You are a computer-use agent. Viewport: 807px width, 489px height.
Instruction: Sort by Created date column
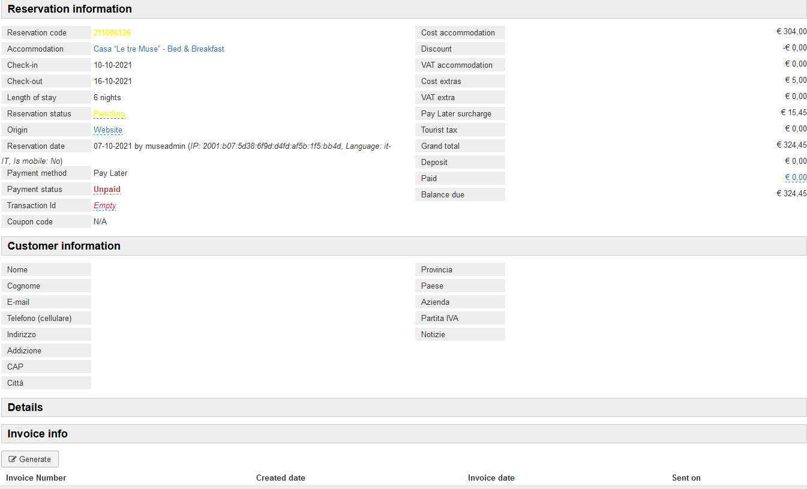coord(280,478)
